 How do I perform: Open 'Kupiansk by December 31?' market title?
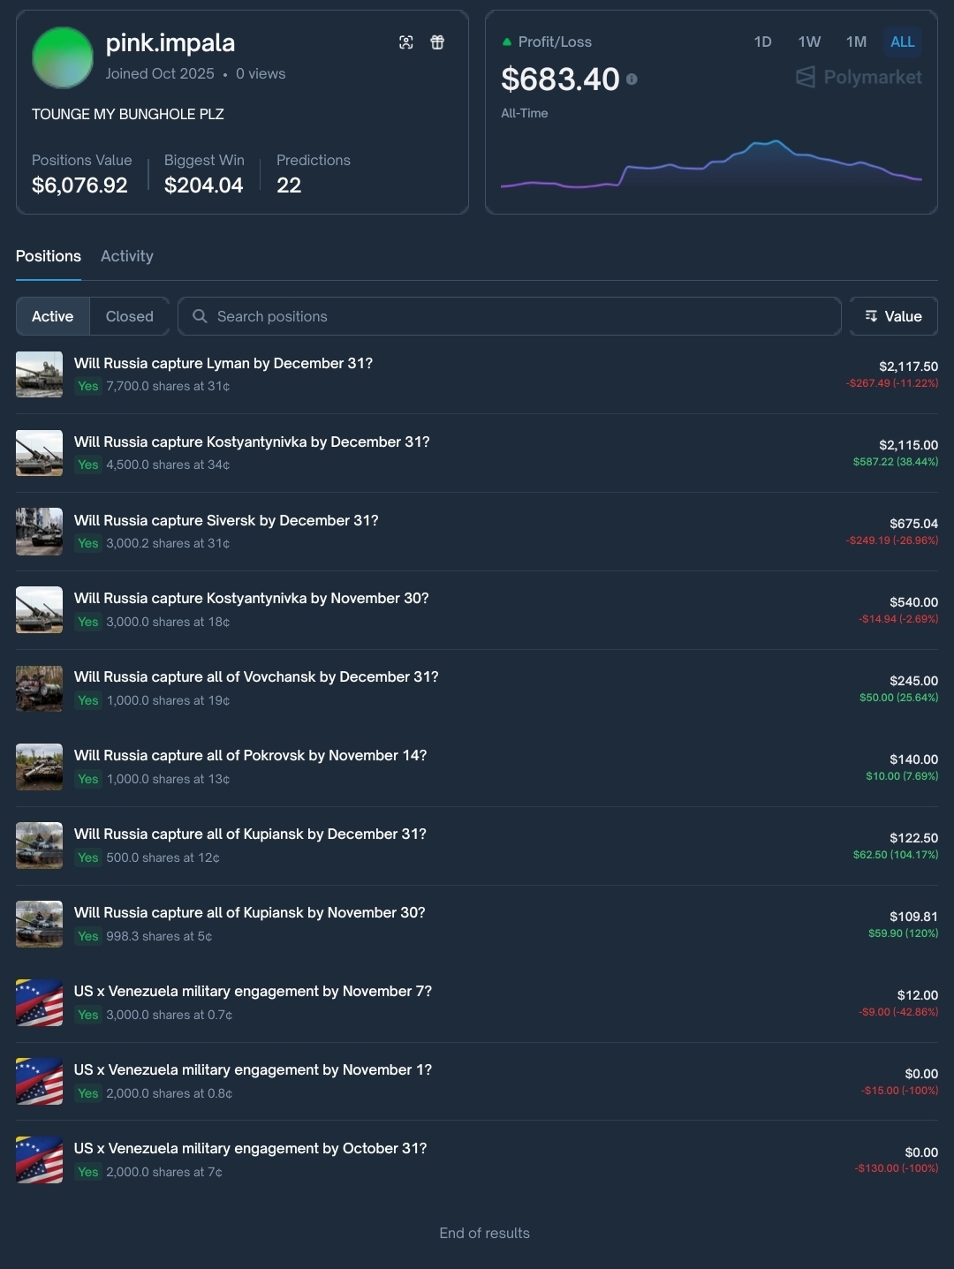coord(250,834)
